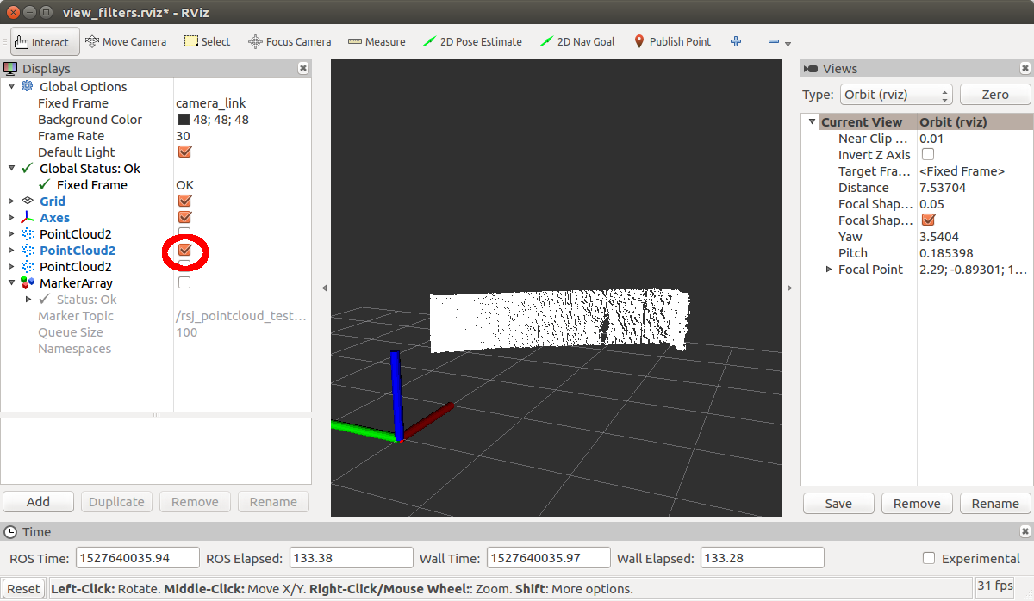The height and width of the screenshot is (601, 1034).
Task: Collapse the Global Status tree
Action: (11, 169)
